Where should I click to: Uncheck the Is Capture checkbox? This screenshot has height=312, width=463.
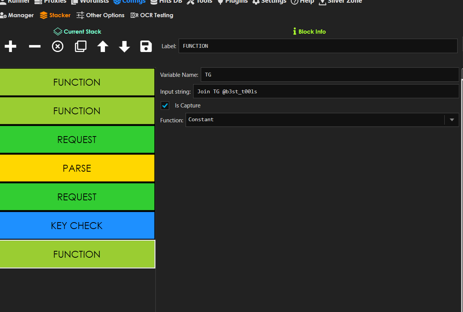pyautogui.click(x=165, y=106)
